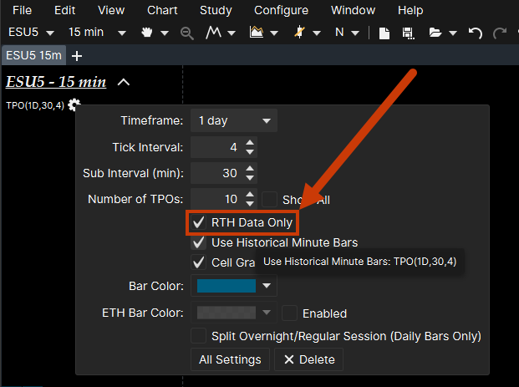Toggle Use Historical Minute Bars checkbox
519x387 pixels.
tap(199, 242)
